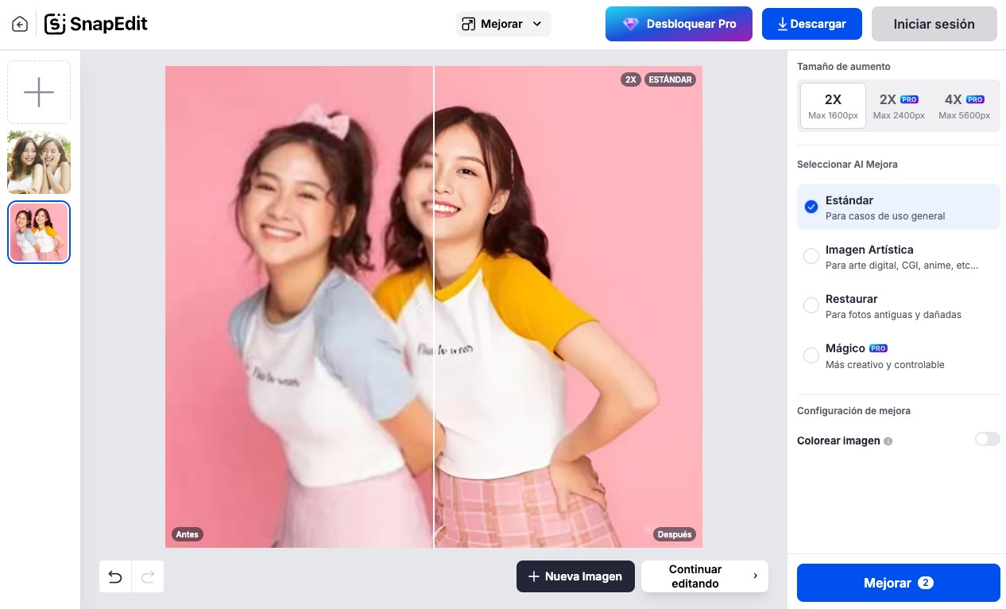This screenshot has width=1006, height=609.
Task: Undo the last action
Action: (x=115, y=577)
